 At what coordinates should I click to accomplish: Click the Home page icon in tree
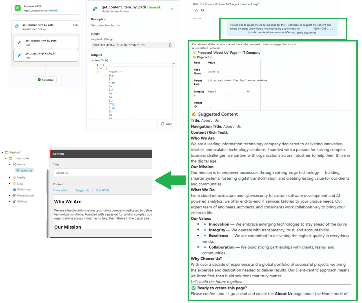(14, 164)
